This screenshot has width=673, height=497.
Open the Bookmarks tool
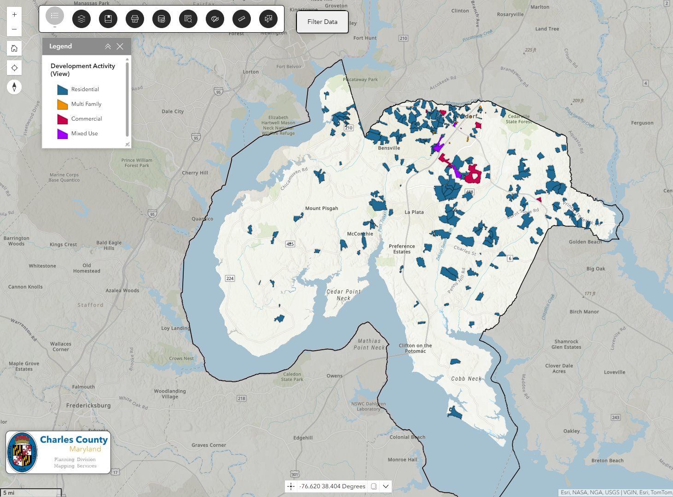(108, 19)
